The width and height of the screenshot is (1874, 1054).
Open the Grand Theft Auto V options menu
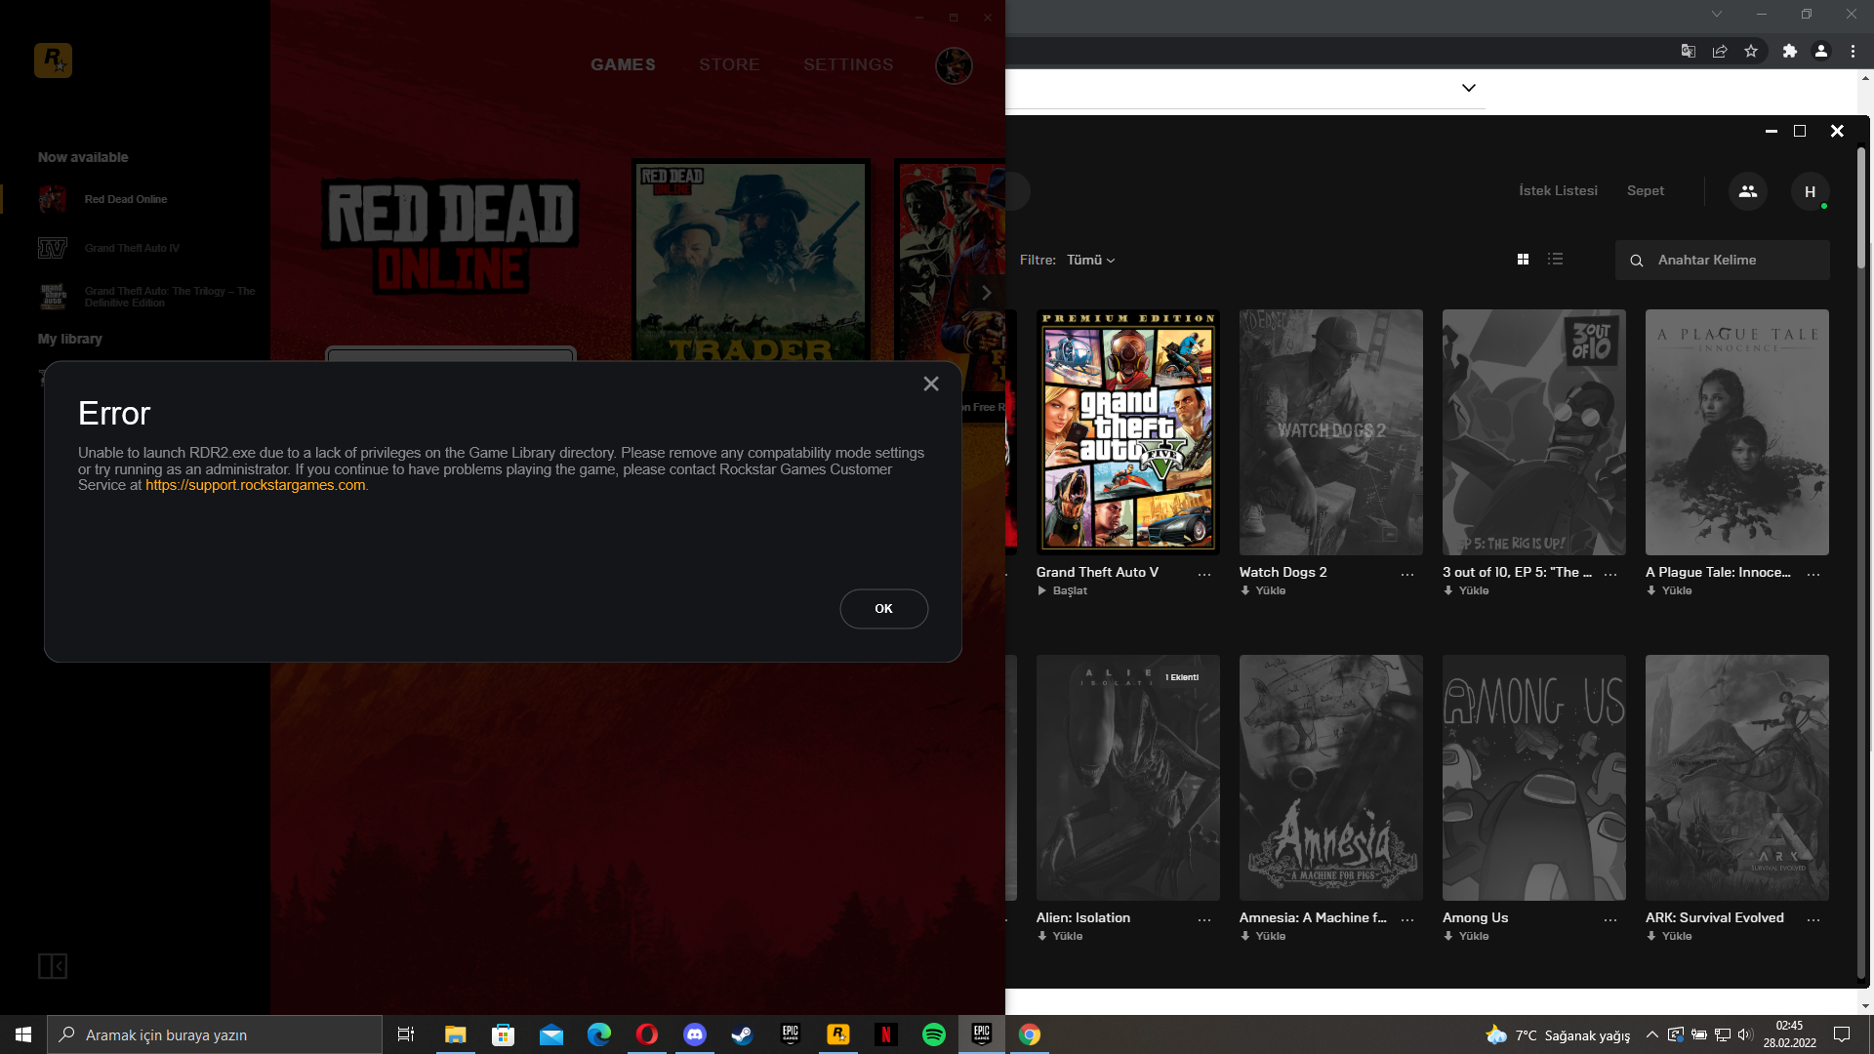point(1204,574)
